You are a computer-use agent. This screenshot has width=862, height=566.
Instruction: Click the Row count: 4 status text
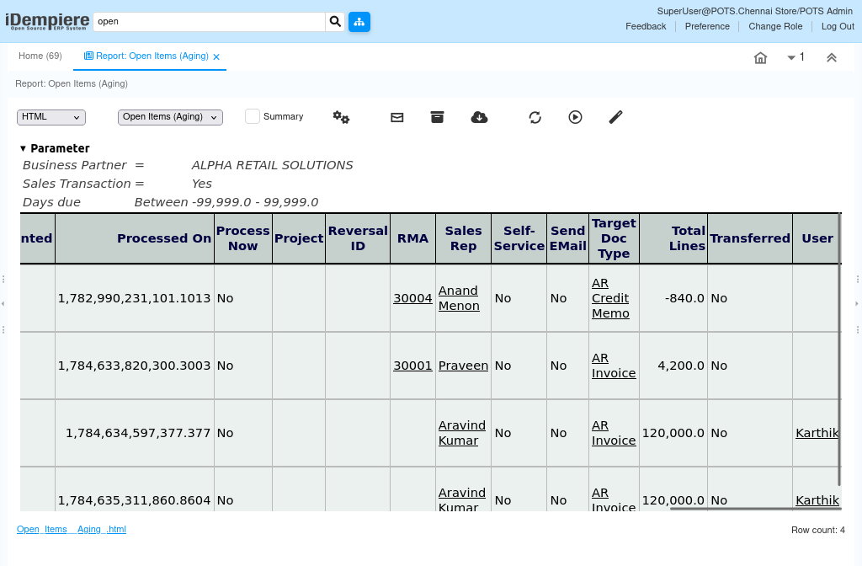click(818, 531)
